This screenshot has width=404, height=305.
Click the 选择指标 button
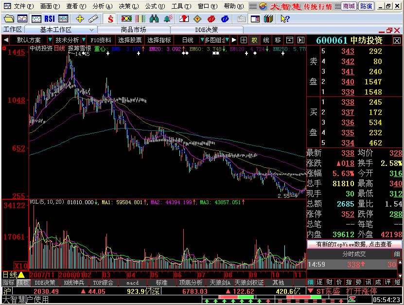(x=159, y=40)
